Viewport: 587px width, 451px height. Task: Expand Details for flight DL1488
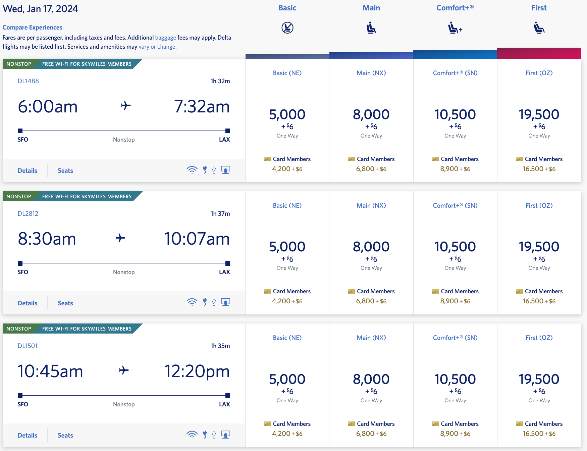(27, 170)
